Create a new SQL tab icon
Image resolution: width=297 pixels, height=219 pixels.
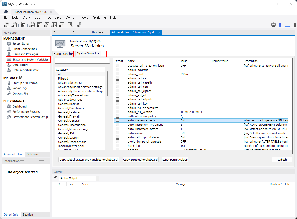coord(7,25)
